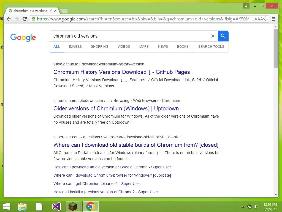This screenshot has width=282, height=212.
Task: Open a new tab button
Action: point(64,11)
